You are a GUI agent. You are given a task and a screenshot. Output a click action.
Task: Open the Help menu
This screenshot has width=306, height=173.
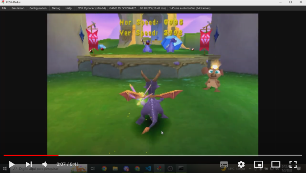tap(68, 8)
